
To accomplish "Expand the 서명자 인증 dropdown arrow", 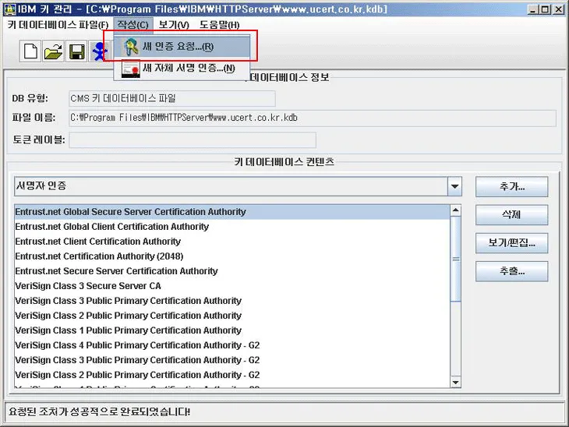I will point(454,186).
